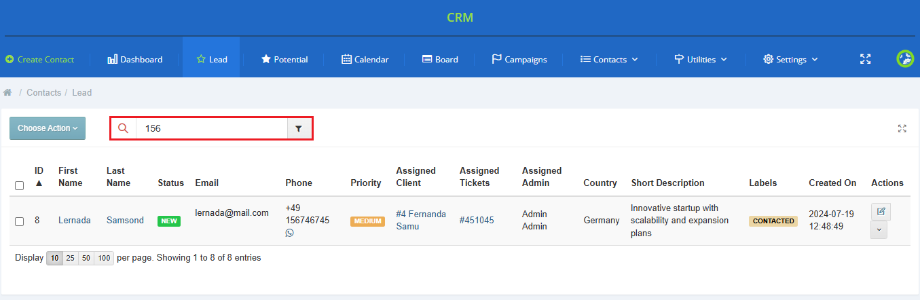920x300 pixels.
Task: Open assigned ticket #451045
Action: pyautogui.click(x=477, y=221)
